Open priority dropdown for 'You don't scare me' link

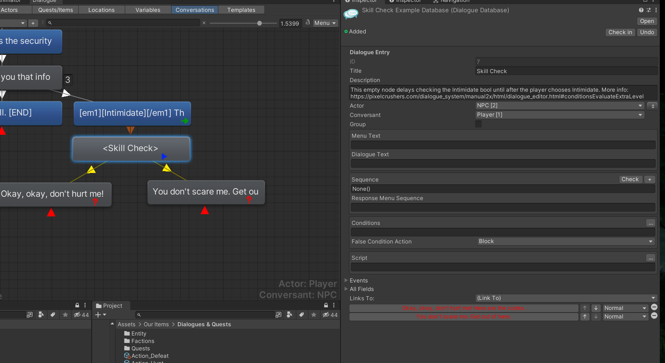click(x=625, y=317)
